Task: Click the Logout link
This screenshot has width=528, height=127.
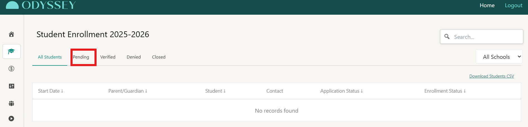Action: pos(513,6)
